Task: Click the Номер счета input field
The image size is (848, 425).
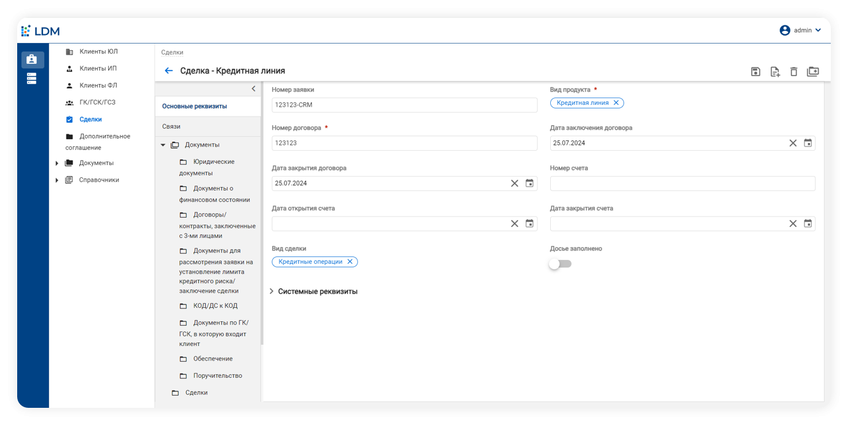Action: tap(682, 183)
